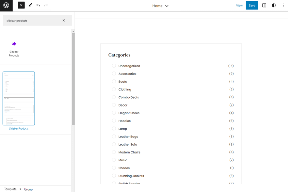Clear the sidebar products search text
Screen dimensions: 288x192
click(x=64, y=20)
